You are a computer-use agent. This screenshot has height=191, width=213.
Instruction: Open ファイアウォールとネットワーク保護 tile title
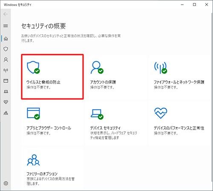(x=179, y=82)
